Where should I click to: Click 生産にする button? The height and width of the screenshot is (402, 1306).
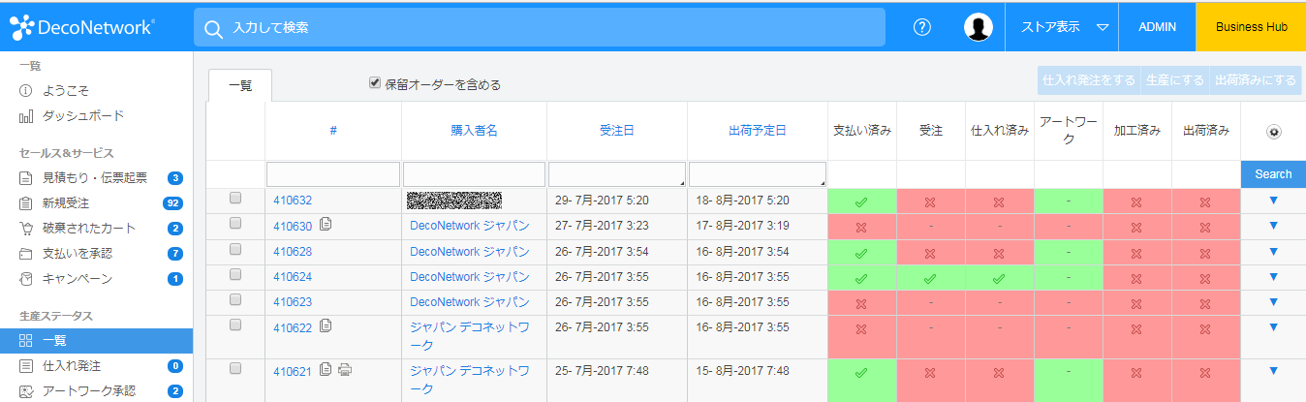(x=1174, y=80)
